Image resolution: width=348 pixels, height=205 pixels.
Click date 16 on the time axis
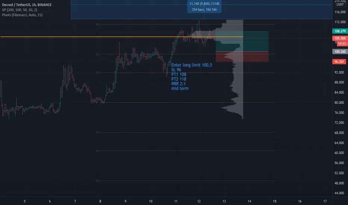pyautogui.click(x=300, y=201)
